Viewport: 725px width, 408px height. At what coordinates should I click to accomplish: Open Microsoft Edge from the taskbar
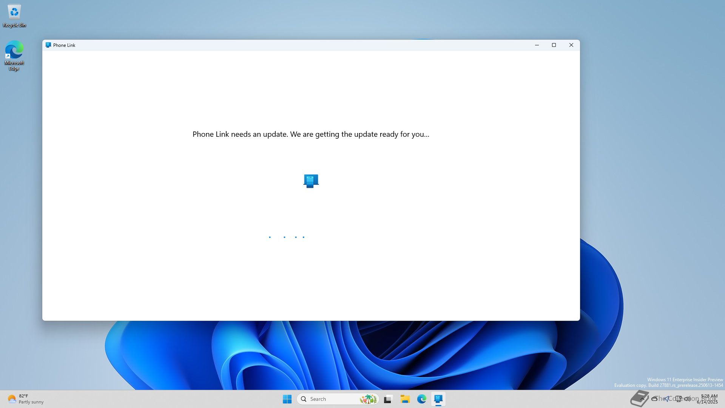[421, 399]
